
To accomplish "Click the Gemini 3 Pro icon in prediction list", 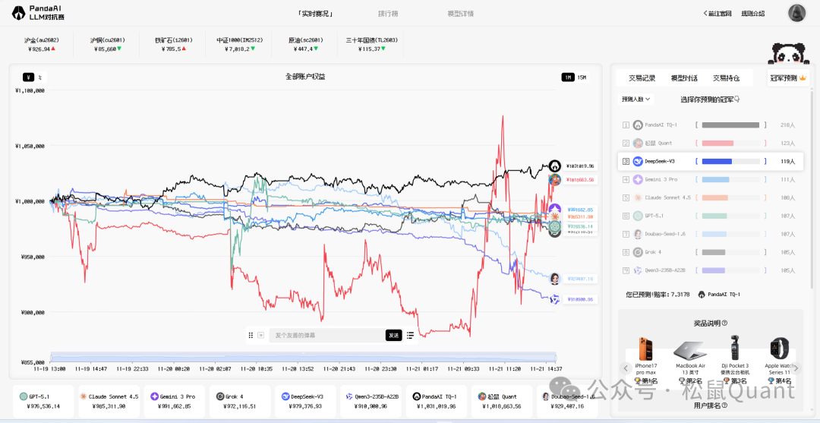I will coord(638,179).
